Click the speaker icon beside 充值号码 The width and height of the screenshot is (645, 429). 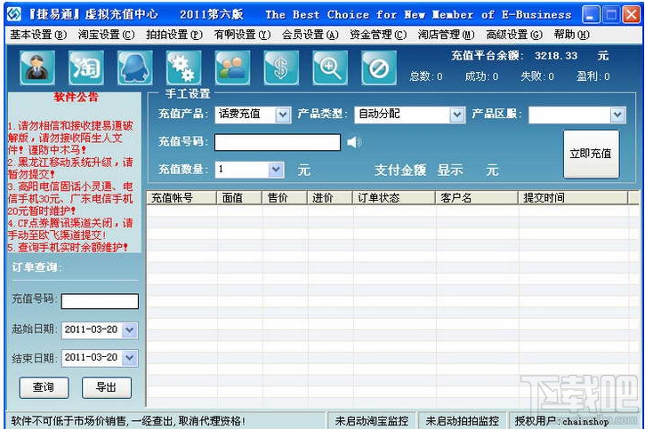(354, 142)
